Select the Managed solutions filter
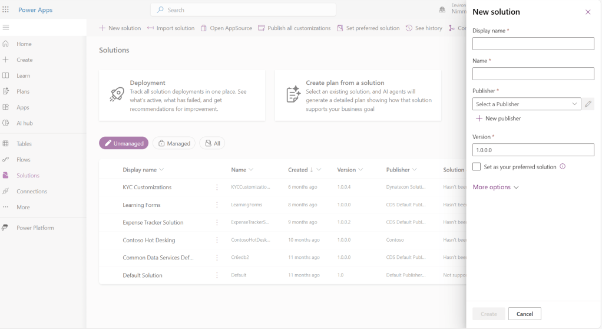This screenshot has height=329, width=602. (x=174, y=143)
